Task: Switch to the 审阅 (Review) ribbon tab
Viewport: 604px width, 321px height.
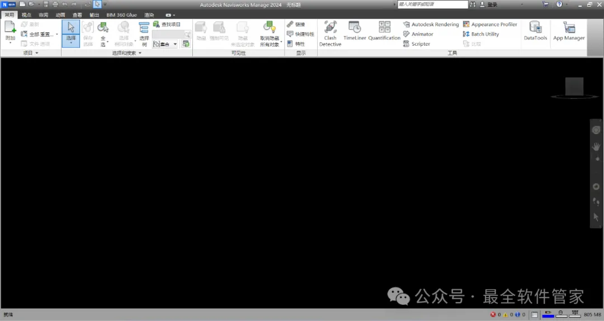Action: pos(43,15)
